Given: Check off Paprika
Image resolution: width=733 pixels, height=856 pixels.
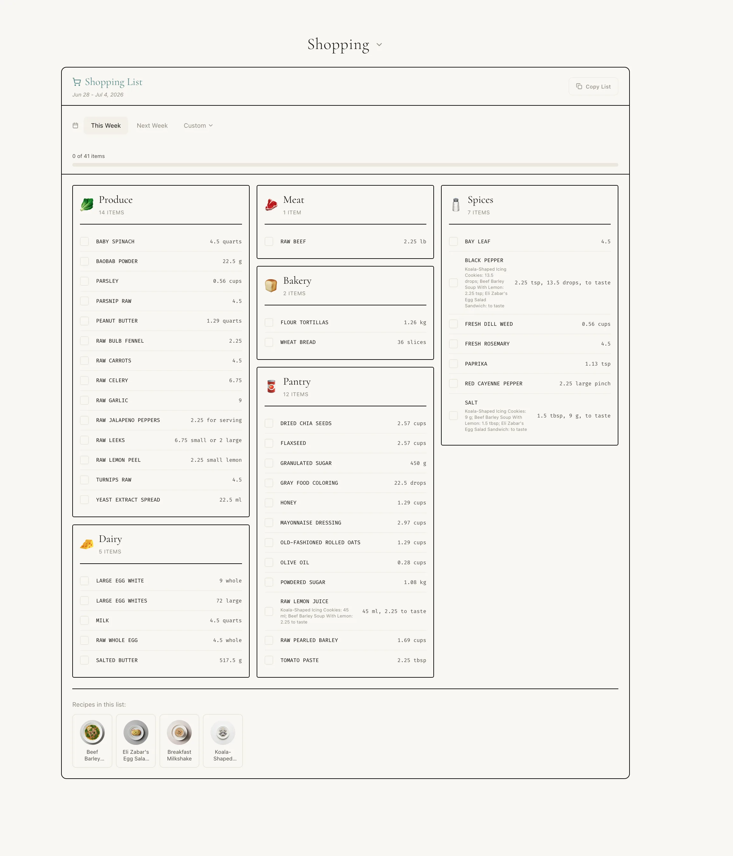Looking at the screenshot, I should pos(453,364).
